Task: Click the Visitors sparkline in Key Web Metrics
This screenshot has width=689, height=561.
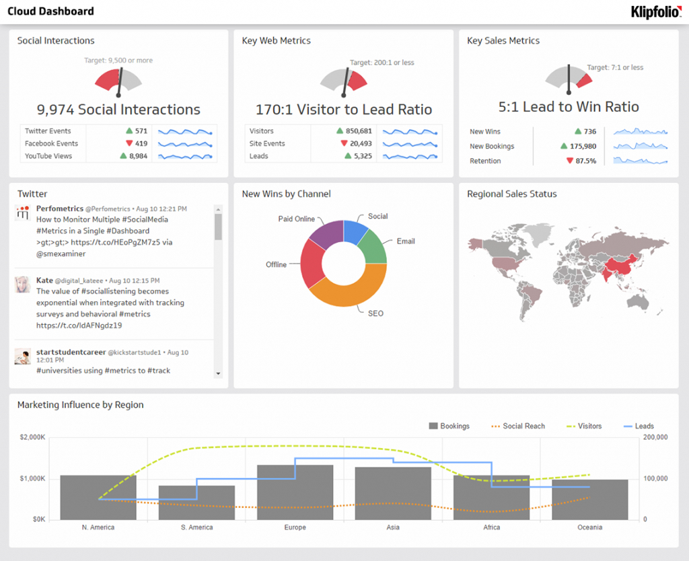Action: [x=410, y=131]
